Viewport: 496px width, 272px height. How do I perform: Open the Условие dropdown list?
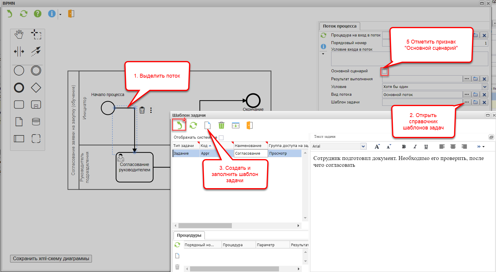click(x=485, y=87)
